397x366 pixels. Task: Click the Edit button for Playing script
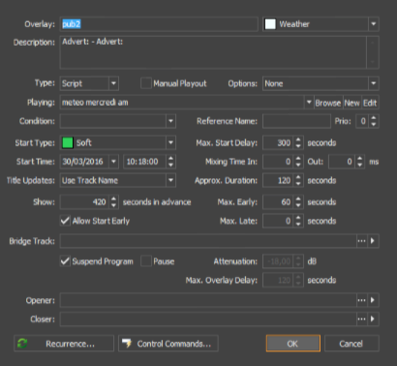tap(370, 103)
